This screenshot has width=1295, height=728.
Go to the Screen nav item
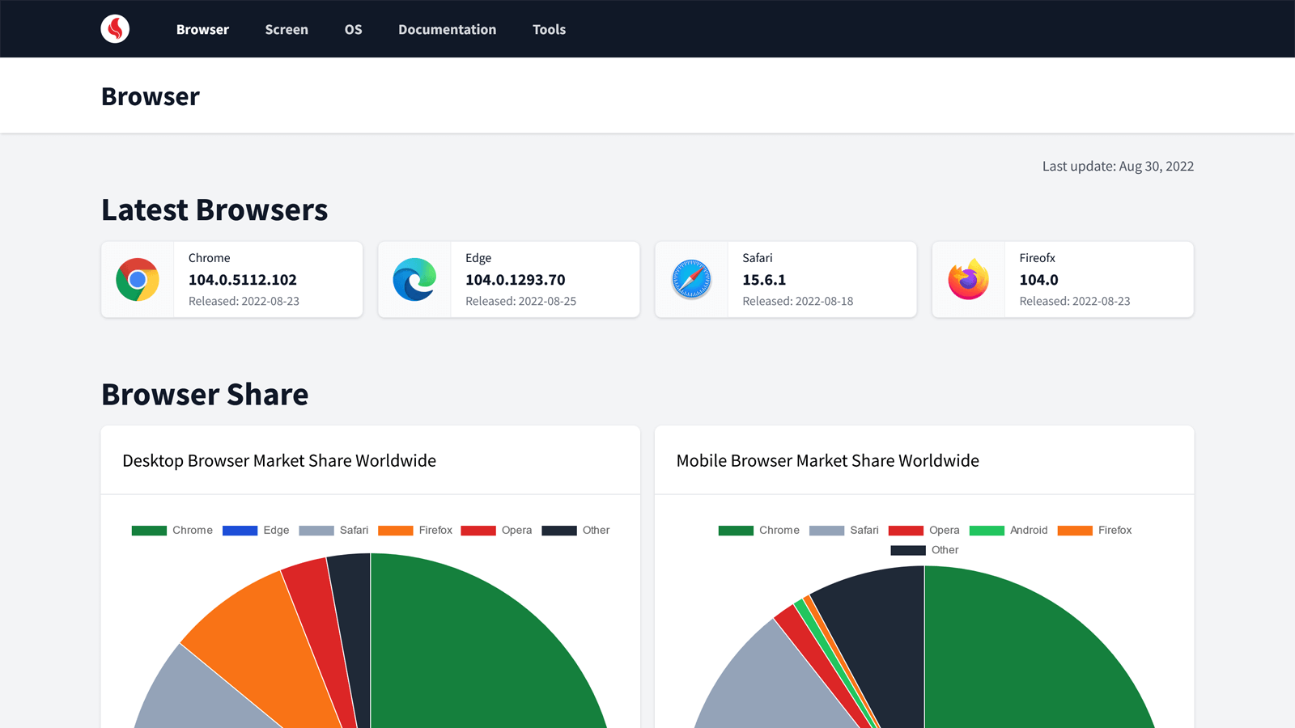(287, 29)
